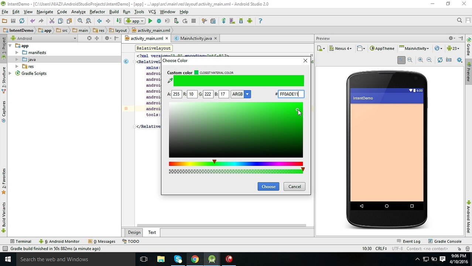Screen dimensions: 472x266
Task: Click the Make Project icon
Action: [x=119, y=21]
